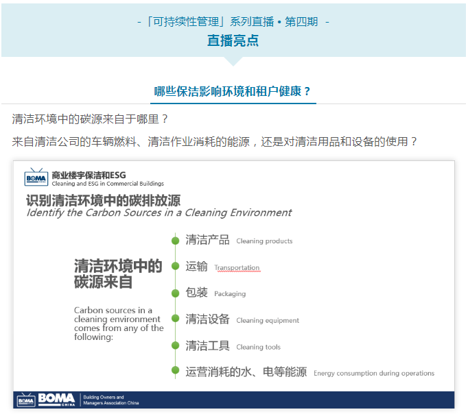Viewport: 468px width, 414px height.
Task: Click the Cleaning products label
Action: (x=264, y=241)
